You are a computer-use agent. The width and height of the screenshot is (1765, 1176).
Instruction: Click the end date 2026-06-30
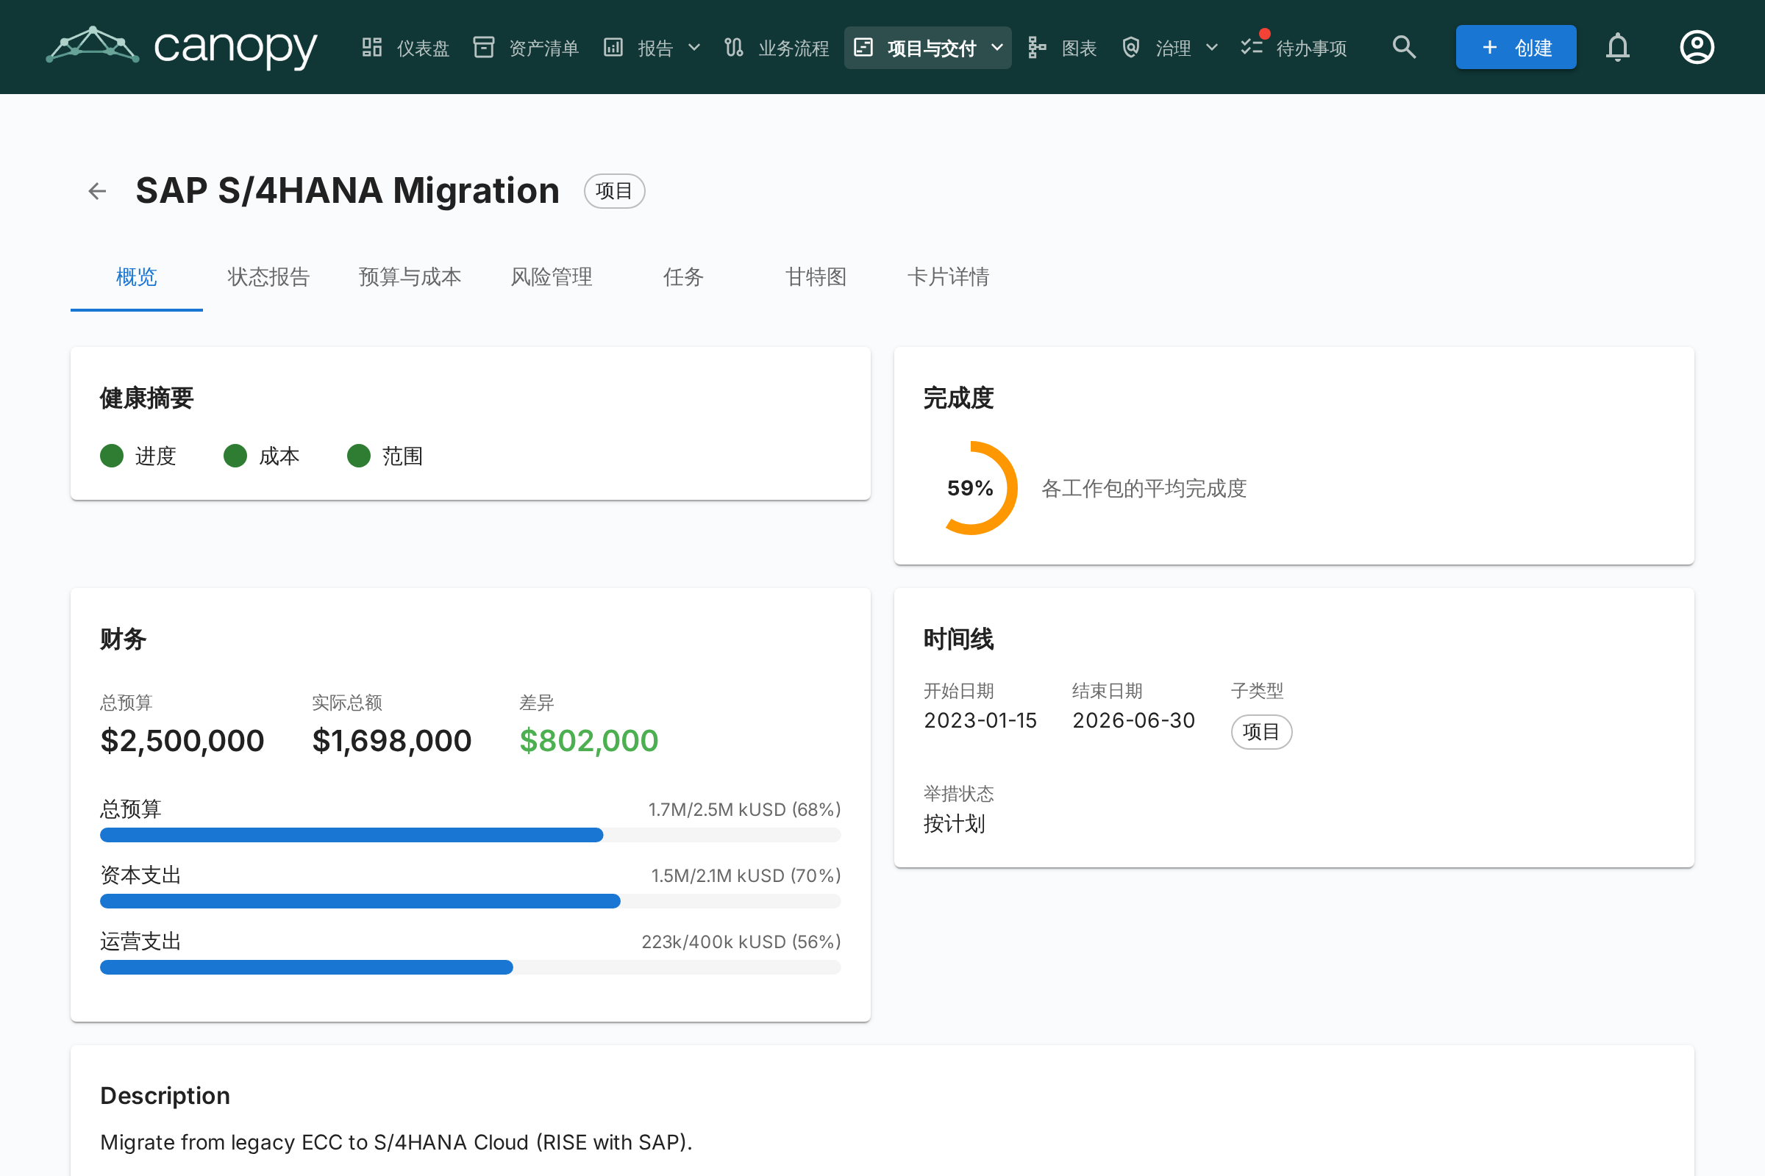pyautogui.click(x=1133, y=721)
